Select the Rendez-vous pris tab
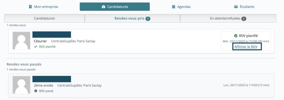284x100 pixels. 132,18
